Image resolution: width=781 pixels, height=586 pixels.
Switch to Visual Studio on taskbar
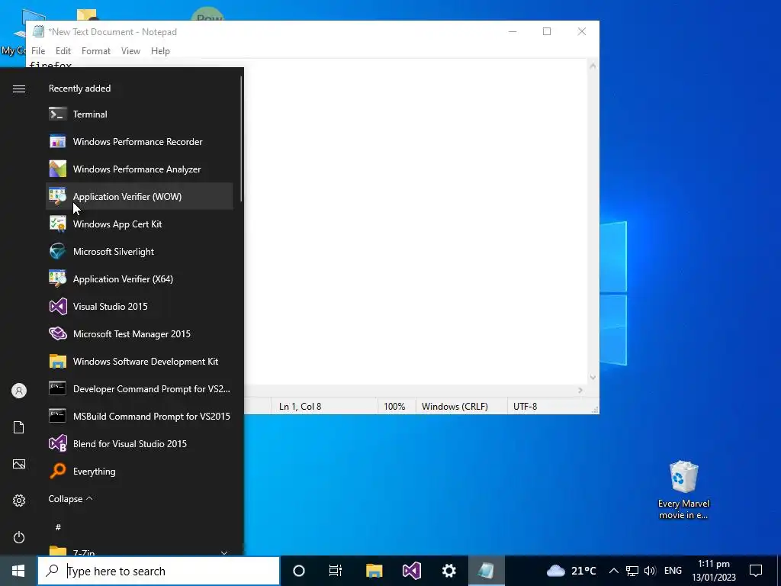click(412, 571)
